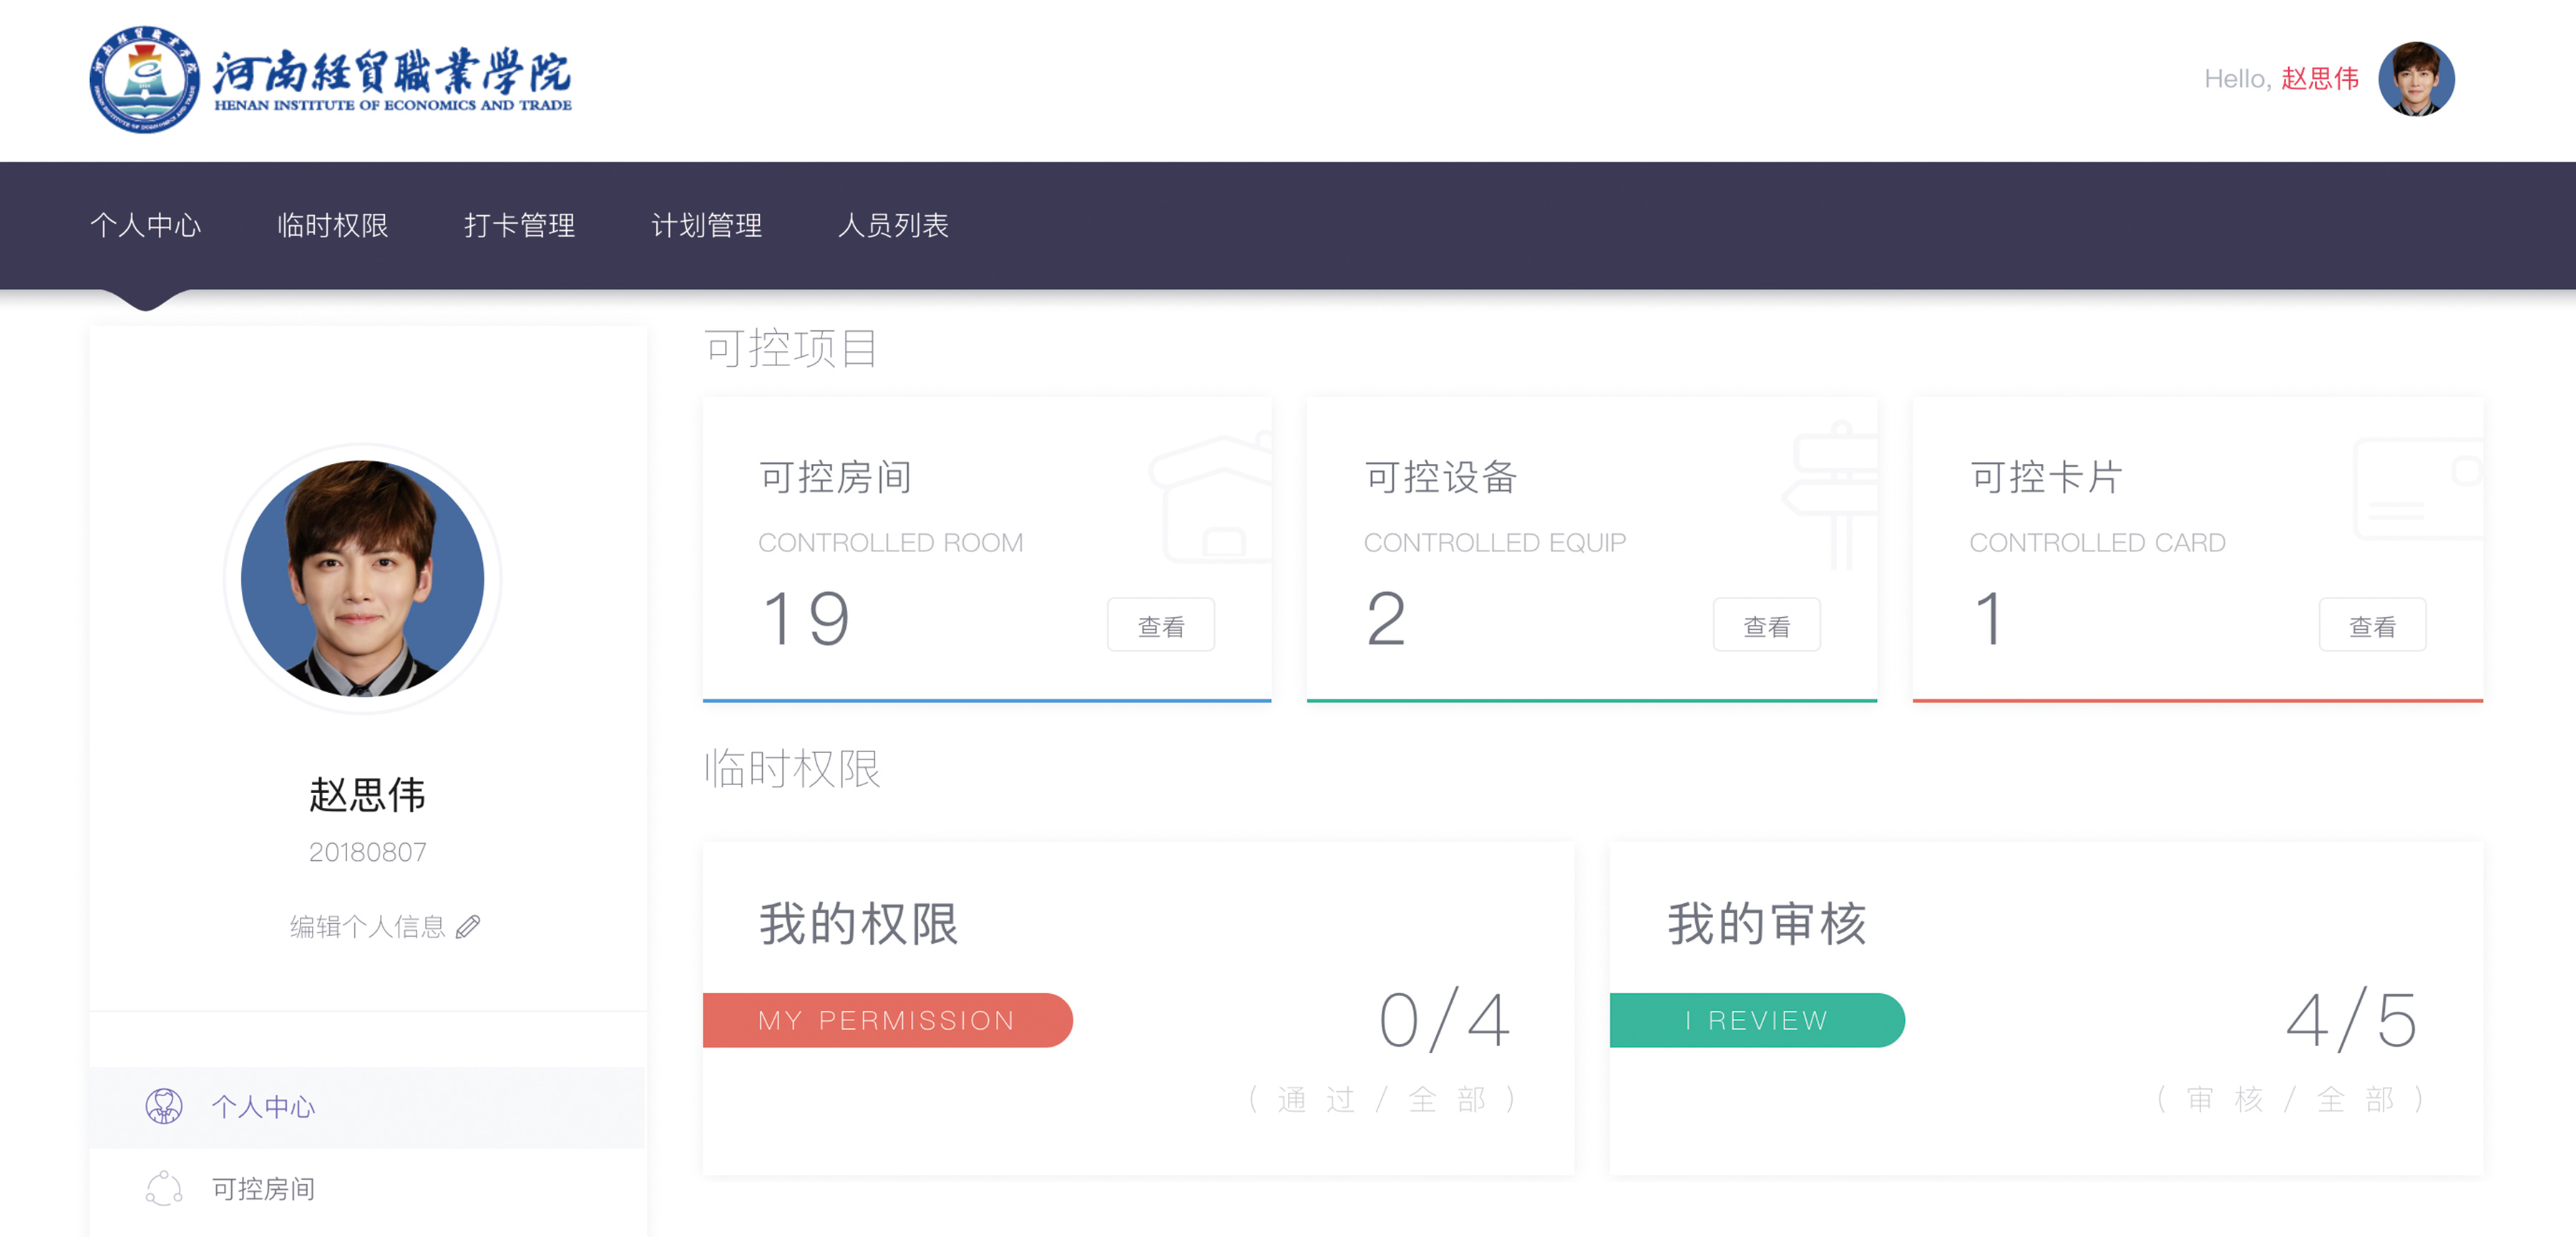Click the green I REVIEW label
Image resolution: width=2576 pixels, height=1237 pixels.
[x=1756, y=1019]
